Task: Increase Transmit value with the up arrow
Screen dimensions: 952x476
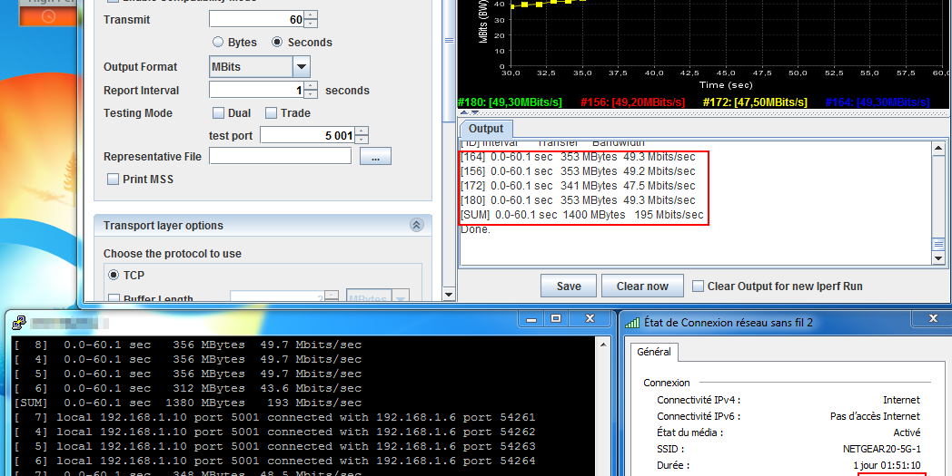Action: pos(312,15)
